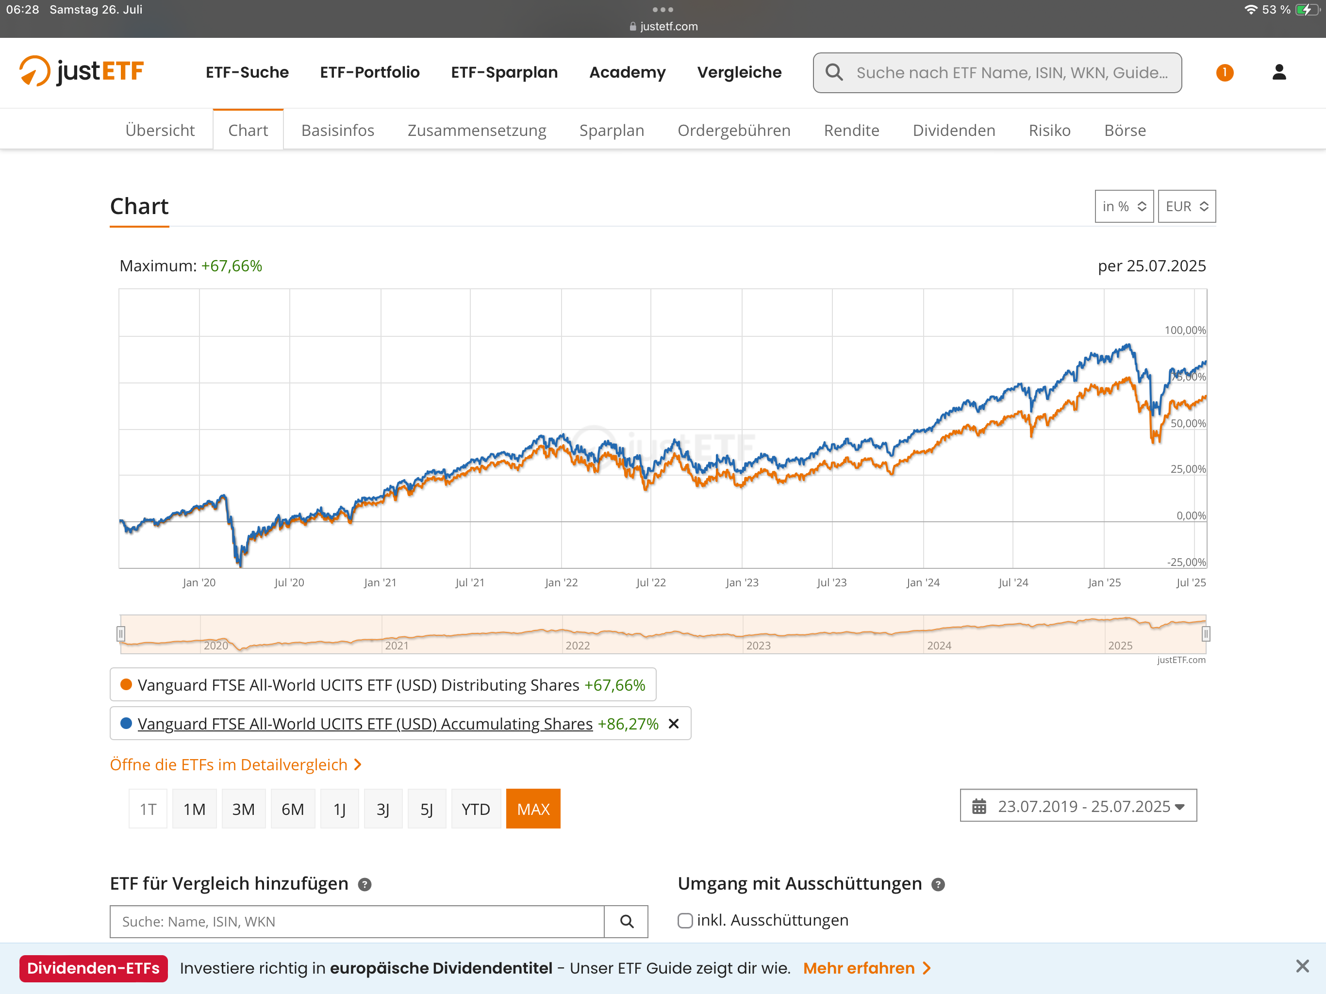Viewport: 1326px width, 994px height.
Task: Select the 1J time range
Action: click(339, 809)
